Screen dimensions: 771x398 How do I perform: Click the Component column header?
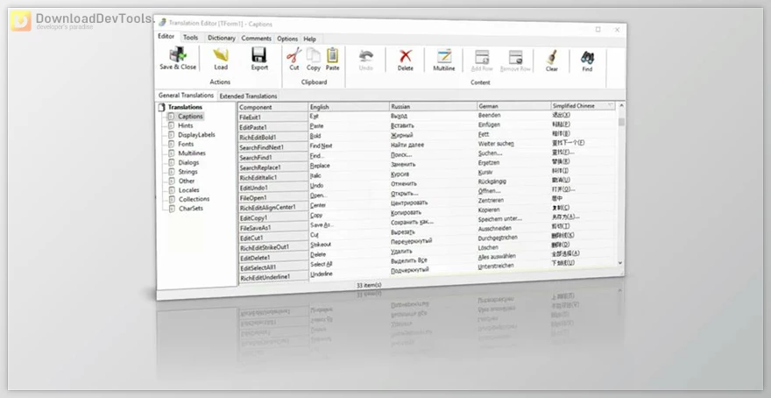point(272,107)
